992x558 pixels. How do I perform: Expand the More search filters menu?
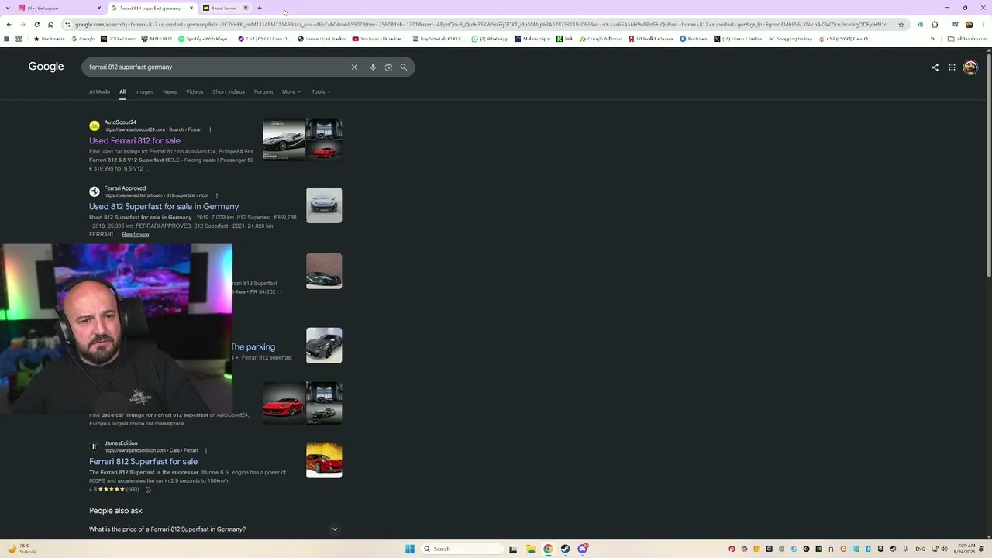coord(291,91)
